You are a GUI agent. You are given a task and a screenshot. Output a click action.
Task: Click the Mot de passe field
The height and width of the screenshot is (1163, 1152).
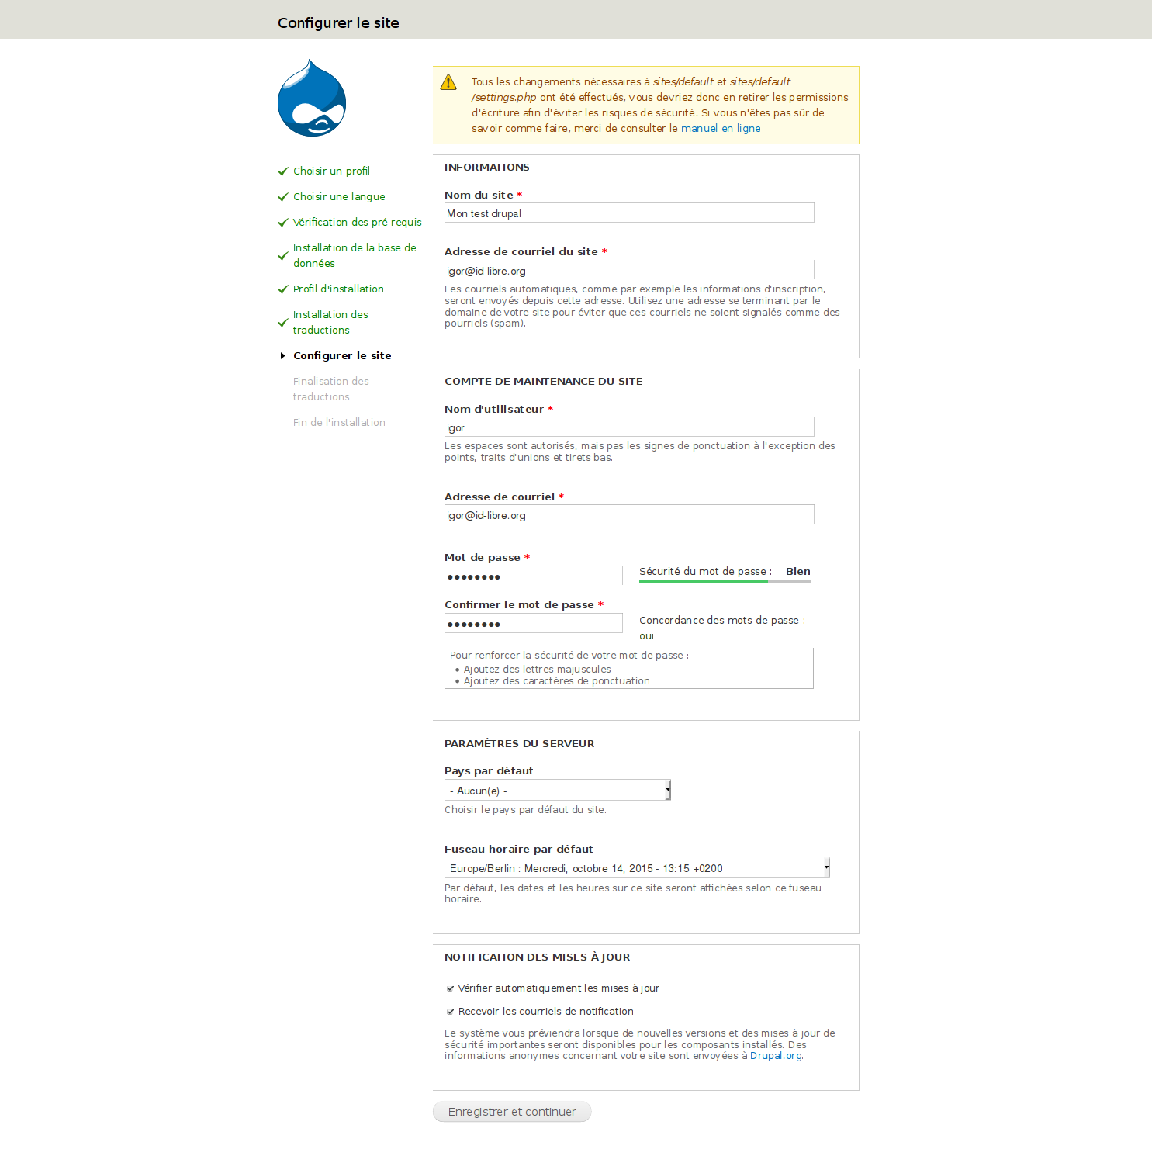[x=533, y=576]
